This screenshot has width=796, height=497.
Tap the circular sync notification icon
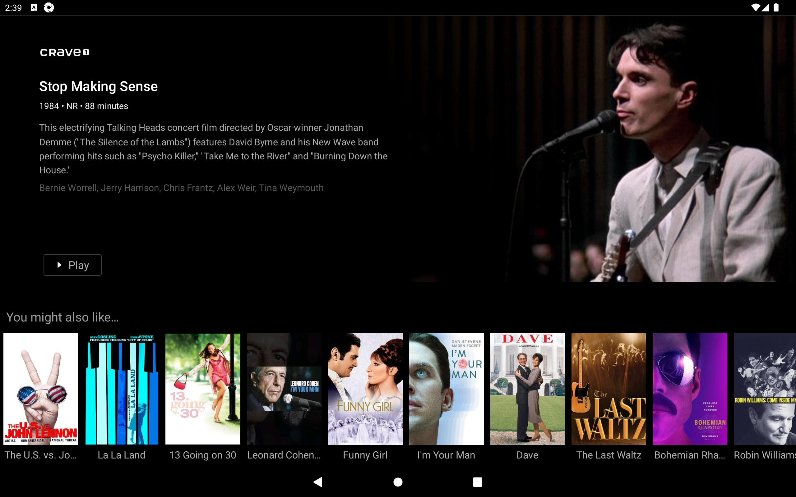(49, 7)
